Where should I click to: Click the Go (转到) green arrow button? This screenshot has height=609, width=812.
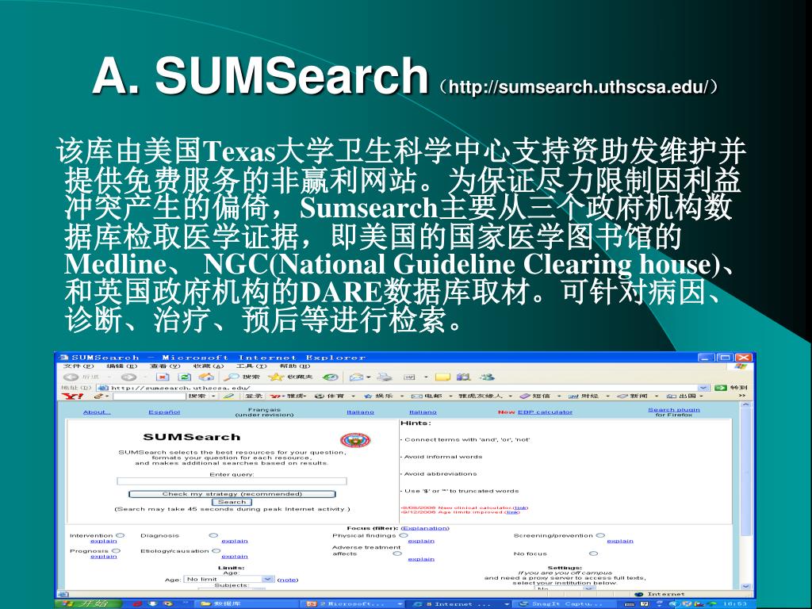pyautogui.click(x=721, y=387)
